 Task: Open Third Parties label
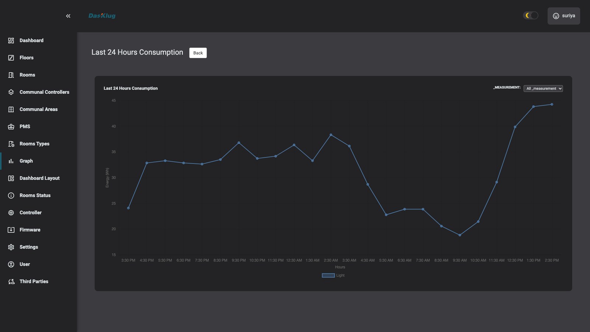[x=34, y=281]
